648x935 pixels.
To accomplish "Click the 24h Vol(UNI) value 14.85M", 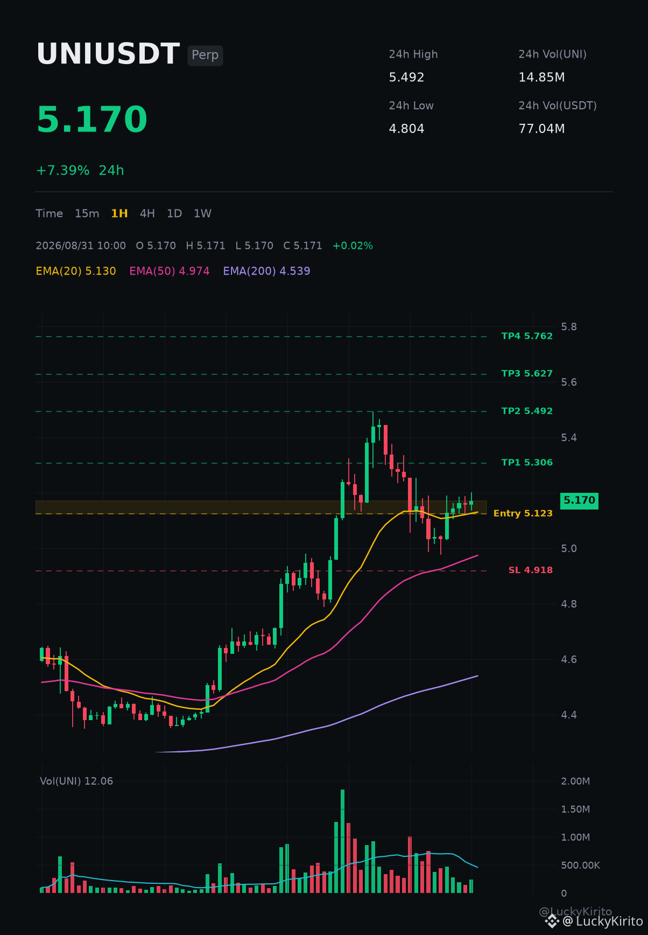I will tap(541, 78).
